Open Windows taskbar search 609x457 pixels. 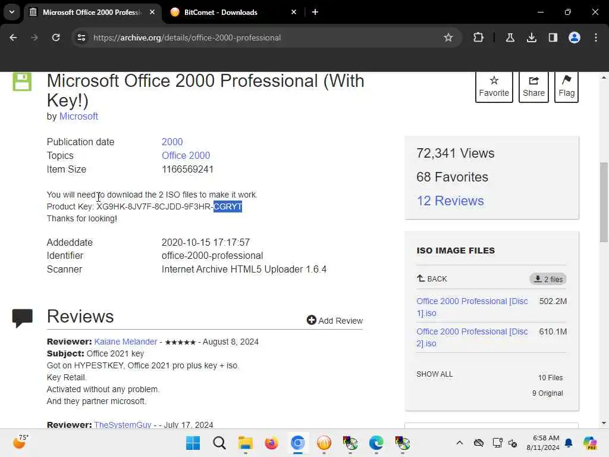point(219,443)
